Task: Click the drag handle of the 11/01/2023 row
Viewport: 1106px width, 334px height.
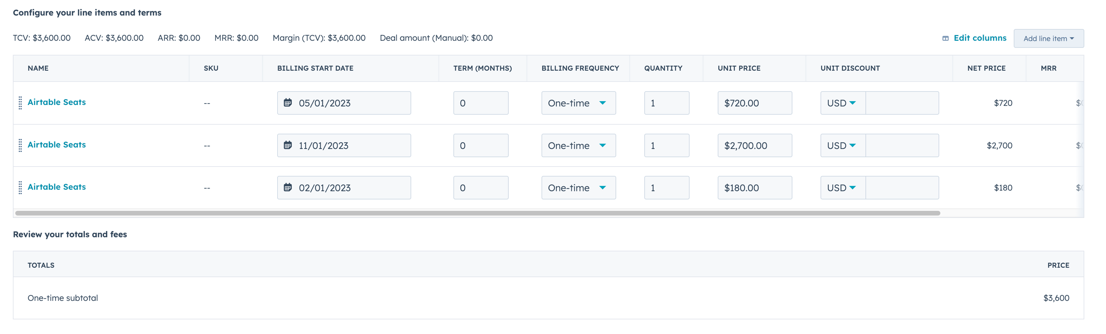Action: tap(20, 145)
